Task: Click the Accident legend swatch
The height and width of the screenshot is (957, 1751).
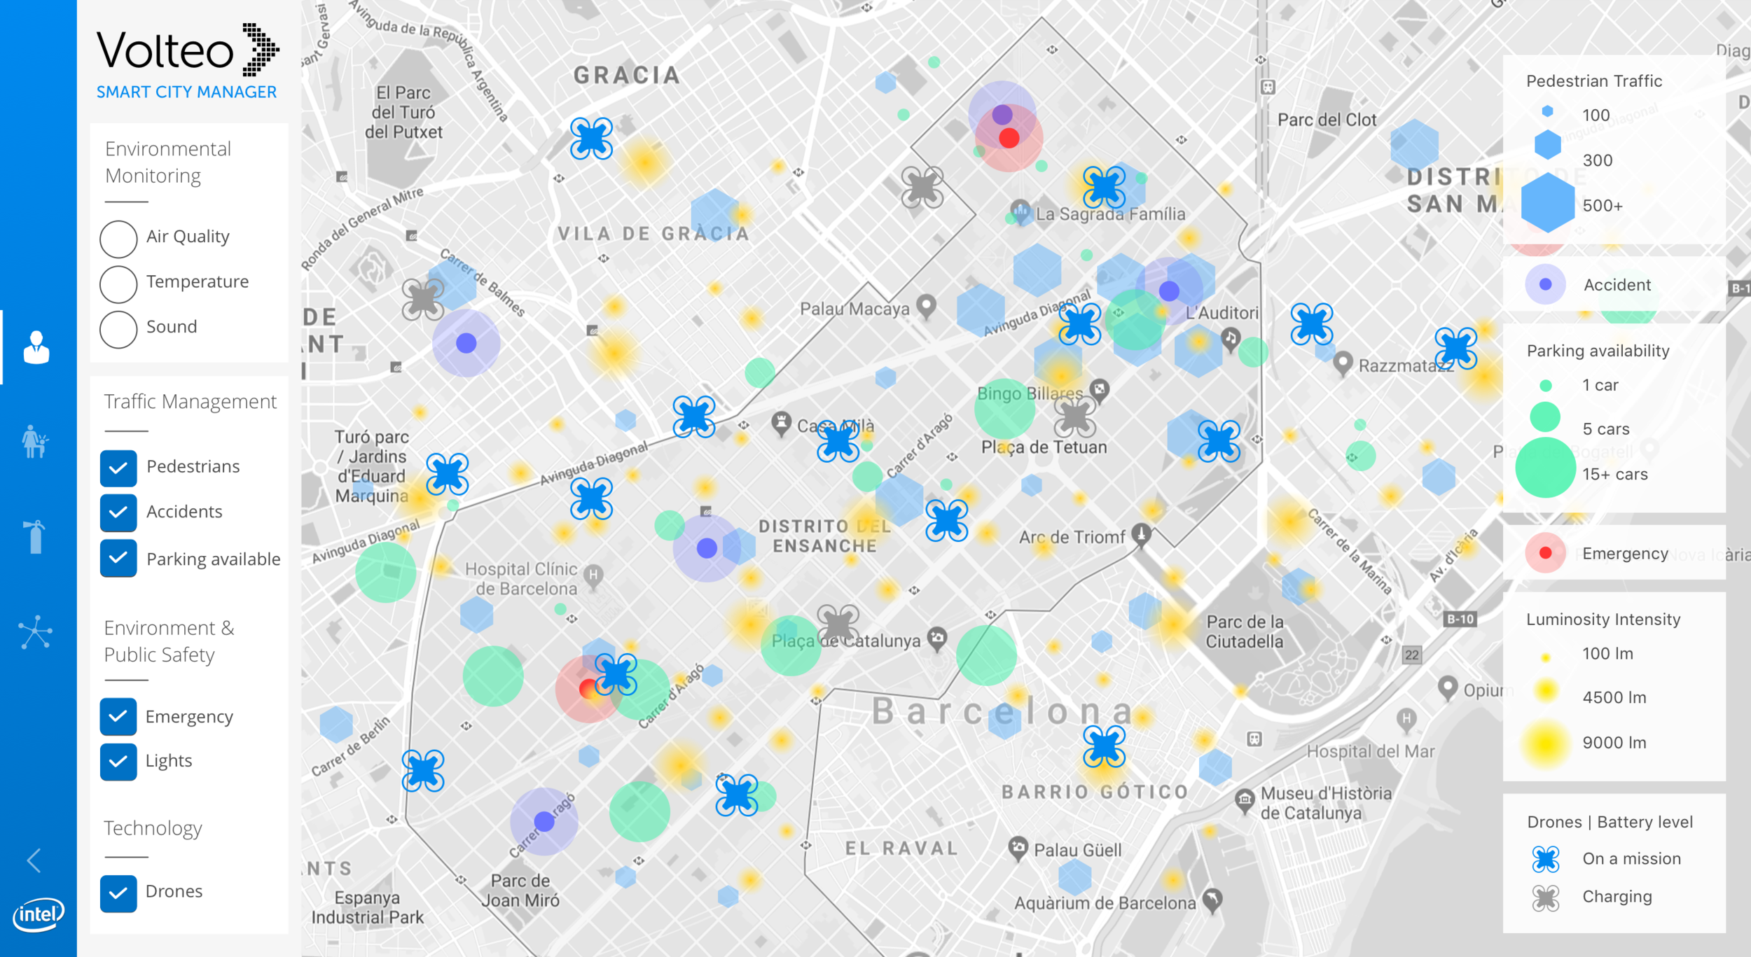Action: point(1546,284)
